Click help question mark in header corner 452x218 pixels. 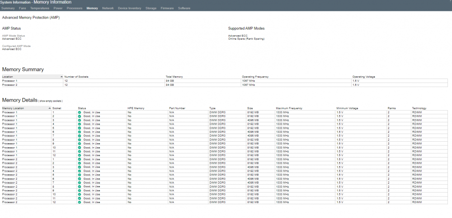click(x=451, y=2)
